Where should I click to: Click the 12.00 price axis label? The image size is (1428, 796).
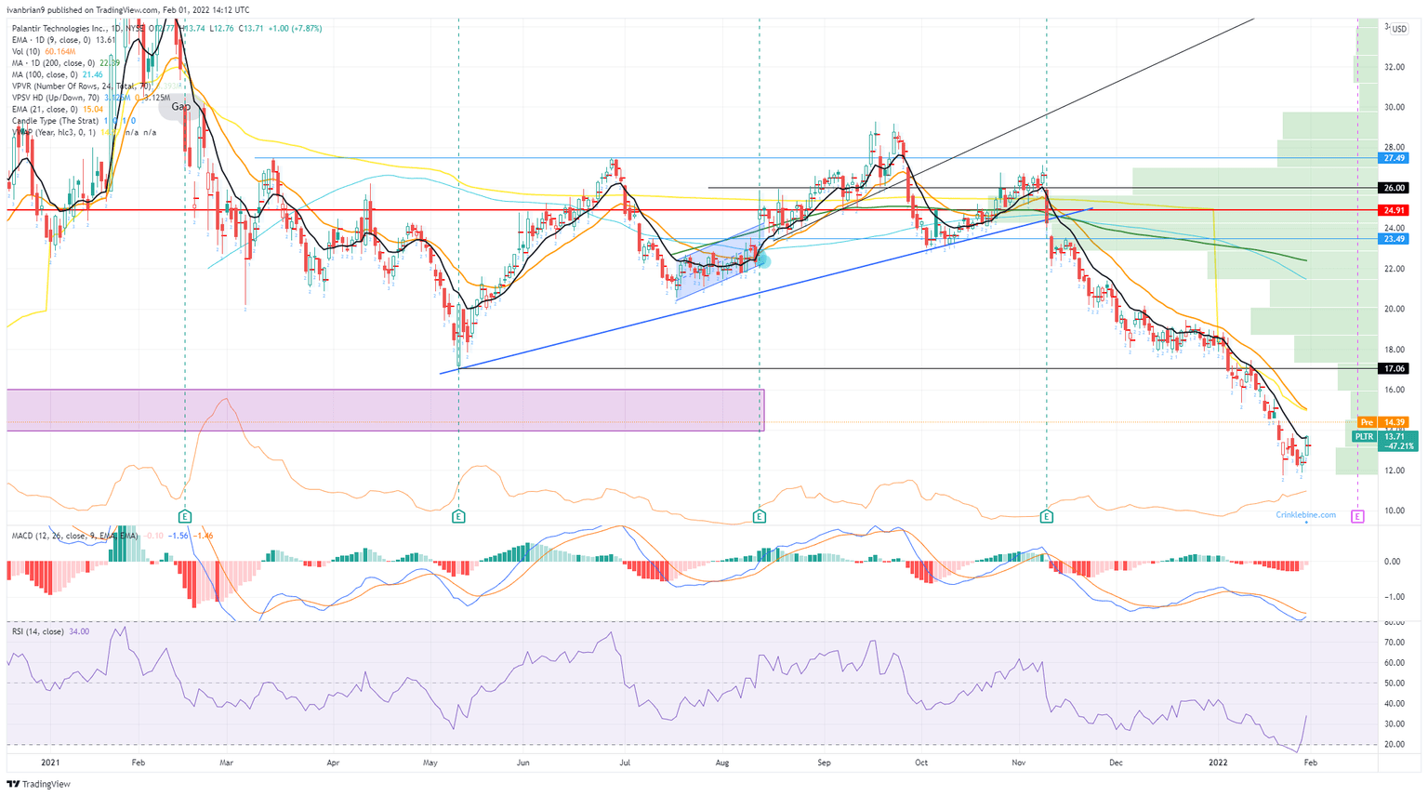(1394, 471)
